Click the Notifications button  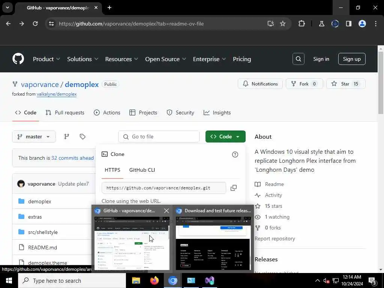(260, 84)
